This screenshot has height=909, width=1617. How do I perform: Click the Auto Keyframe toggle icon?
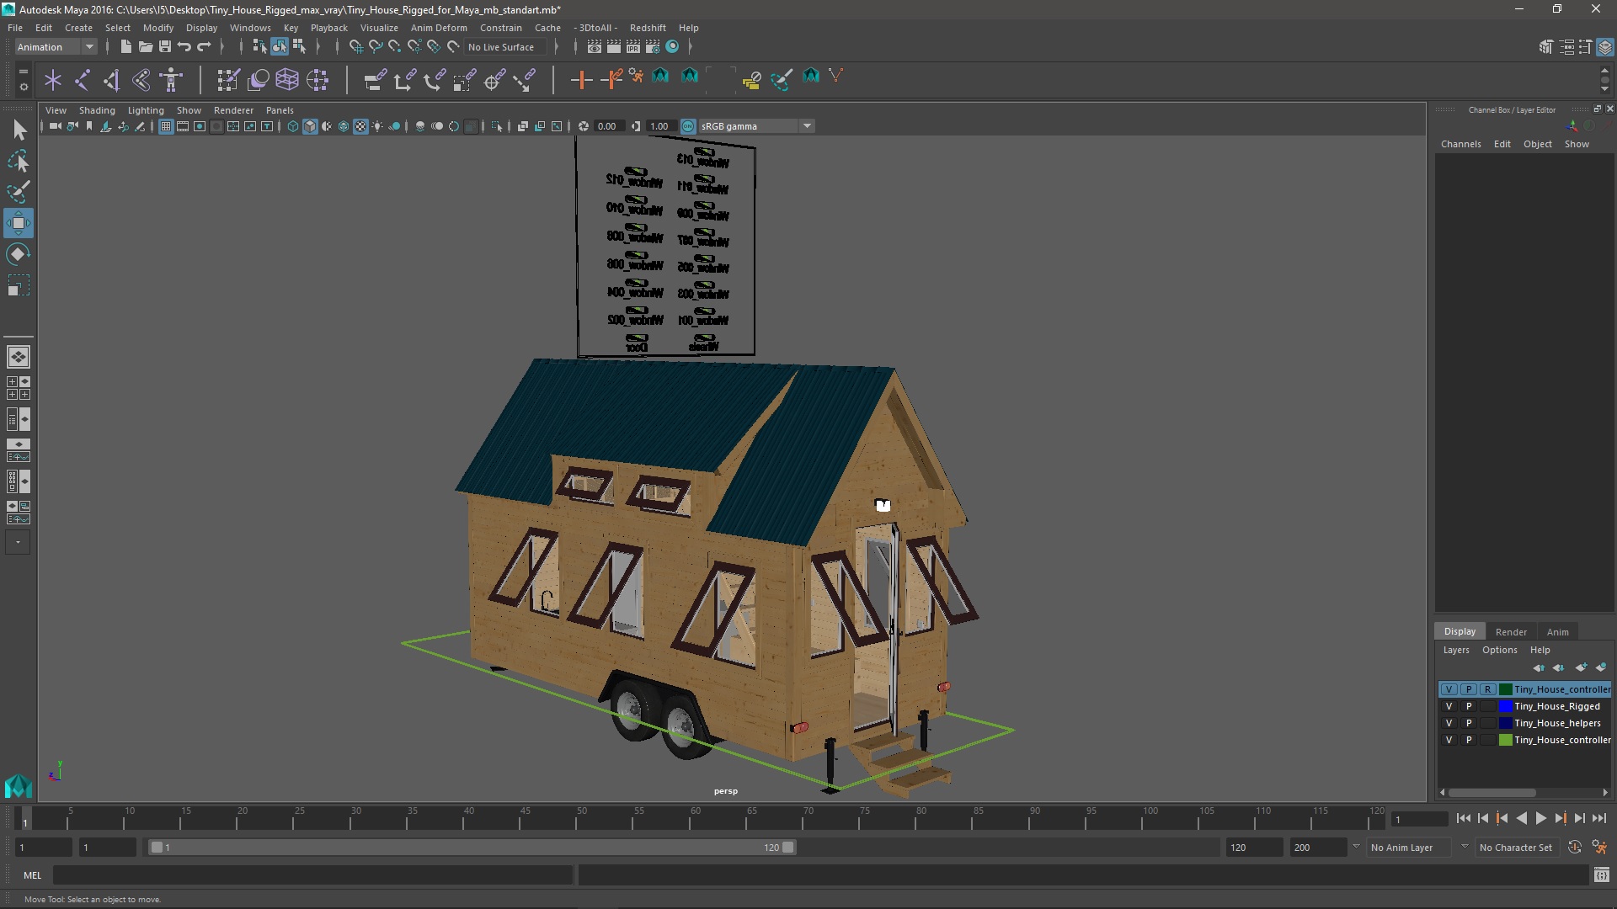[1575, 848]
